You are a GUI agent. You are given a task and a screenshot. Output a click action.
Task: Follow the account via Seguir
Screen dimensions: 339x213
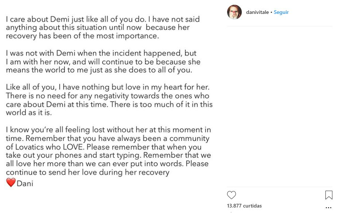tap(281, 12)
